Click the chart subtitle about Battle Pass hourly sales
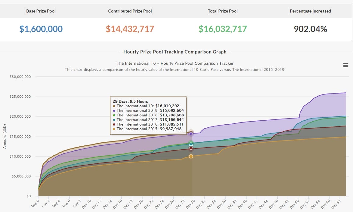 [175, 70]
